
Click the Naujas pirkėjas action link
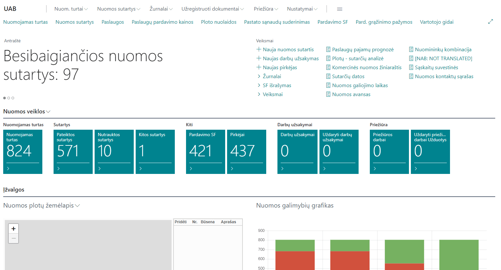[280, 67]
